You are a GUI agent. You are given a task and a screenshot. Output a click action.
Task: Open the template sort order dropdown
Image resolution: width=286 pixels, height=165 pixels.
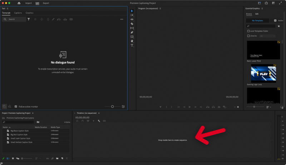tap(268, 107)
